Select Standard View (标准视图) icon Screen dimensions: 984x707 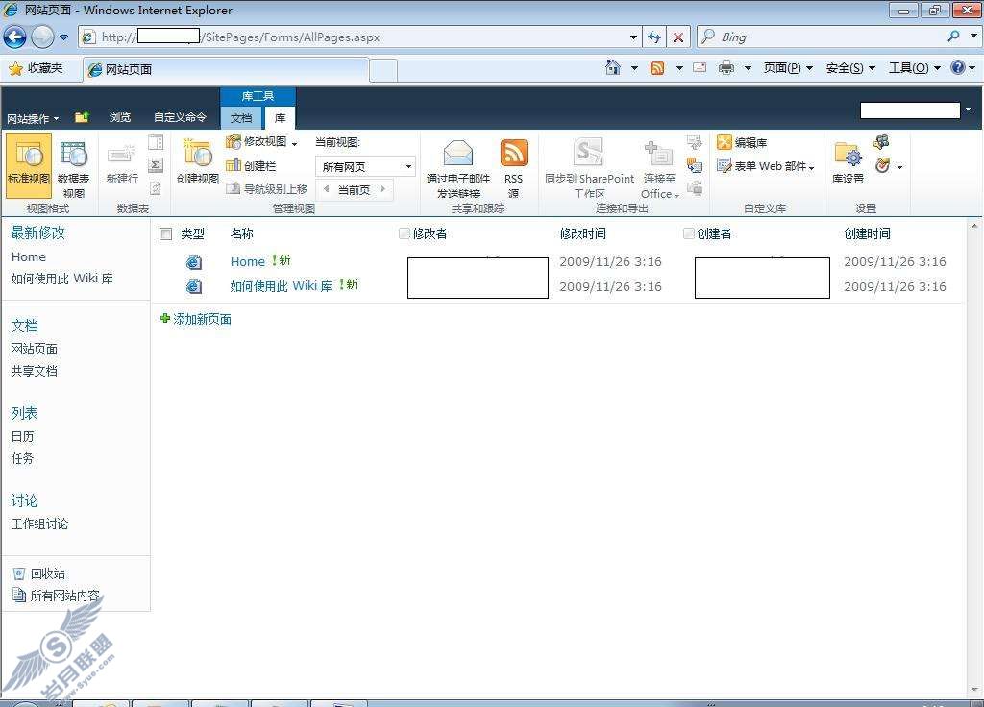[29, 165]
